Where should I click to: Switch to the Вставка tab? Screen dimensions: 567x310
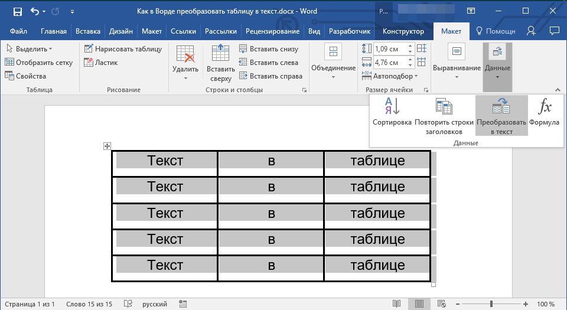[x=88, y=31]
